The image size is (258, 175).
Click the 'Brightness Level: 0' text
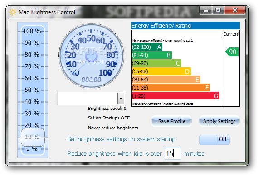[x=107, y=109]
